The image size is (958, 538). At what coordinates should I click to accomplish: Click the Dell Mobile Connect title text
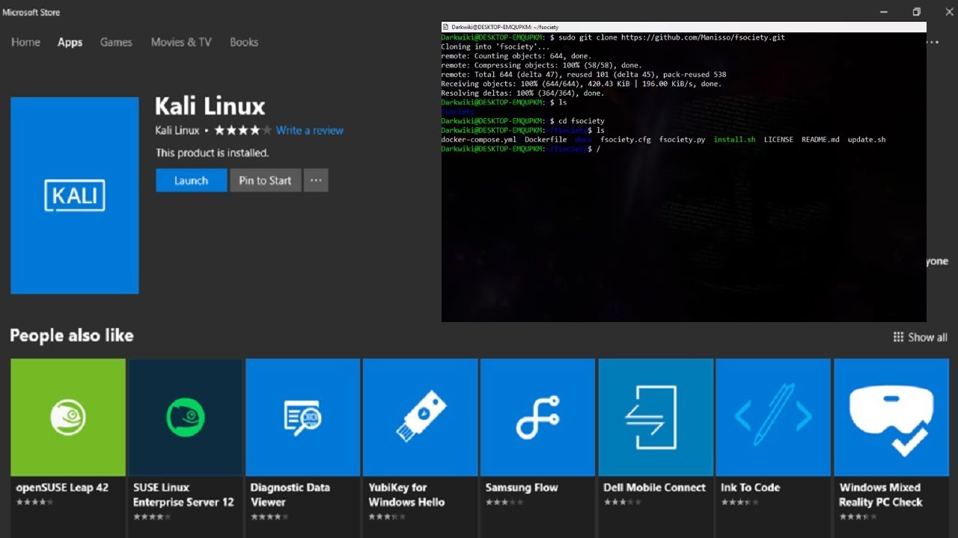pyautogui.click(x=655, y=487)
